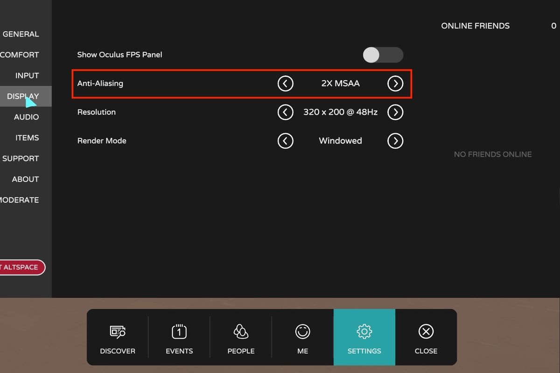Click the Me smiley face icon
560x373 pixels.
pos(302,337)
